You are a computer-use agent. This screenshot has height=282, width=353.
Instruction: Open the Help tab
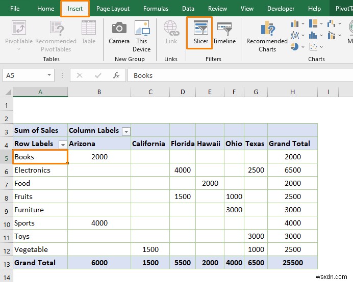tap(314, 9)
